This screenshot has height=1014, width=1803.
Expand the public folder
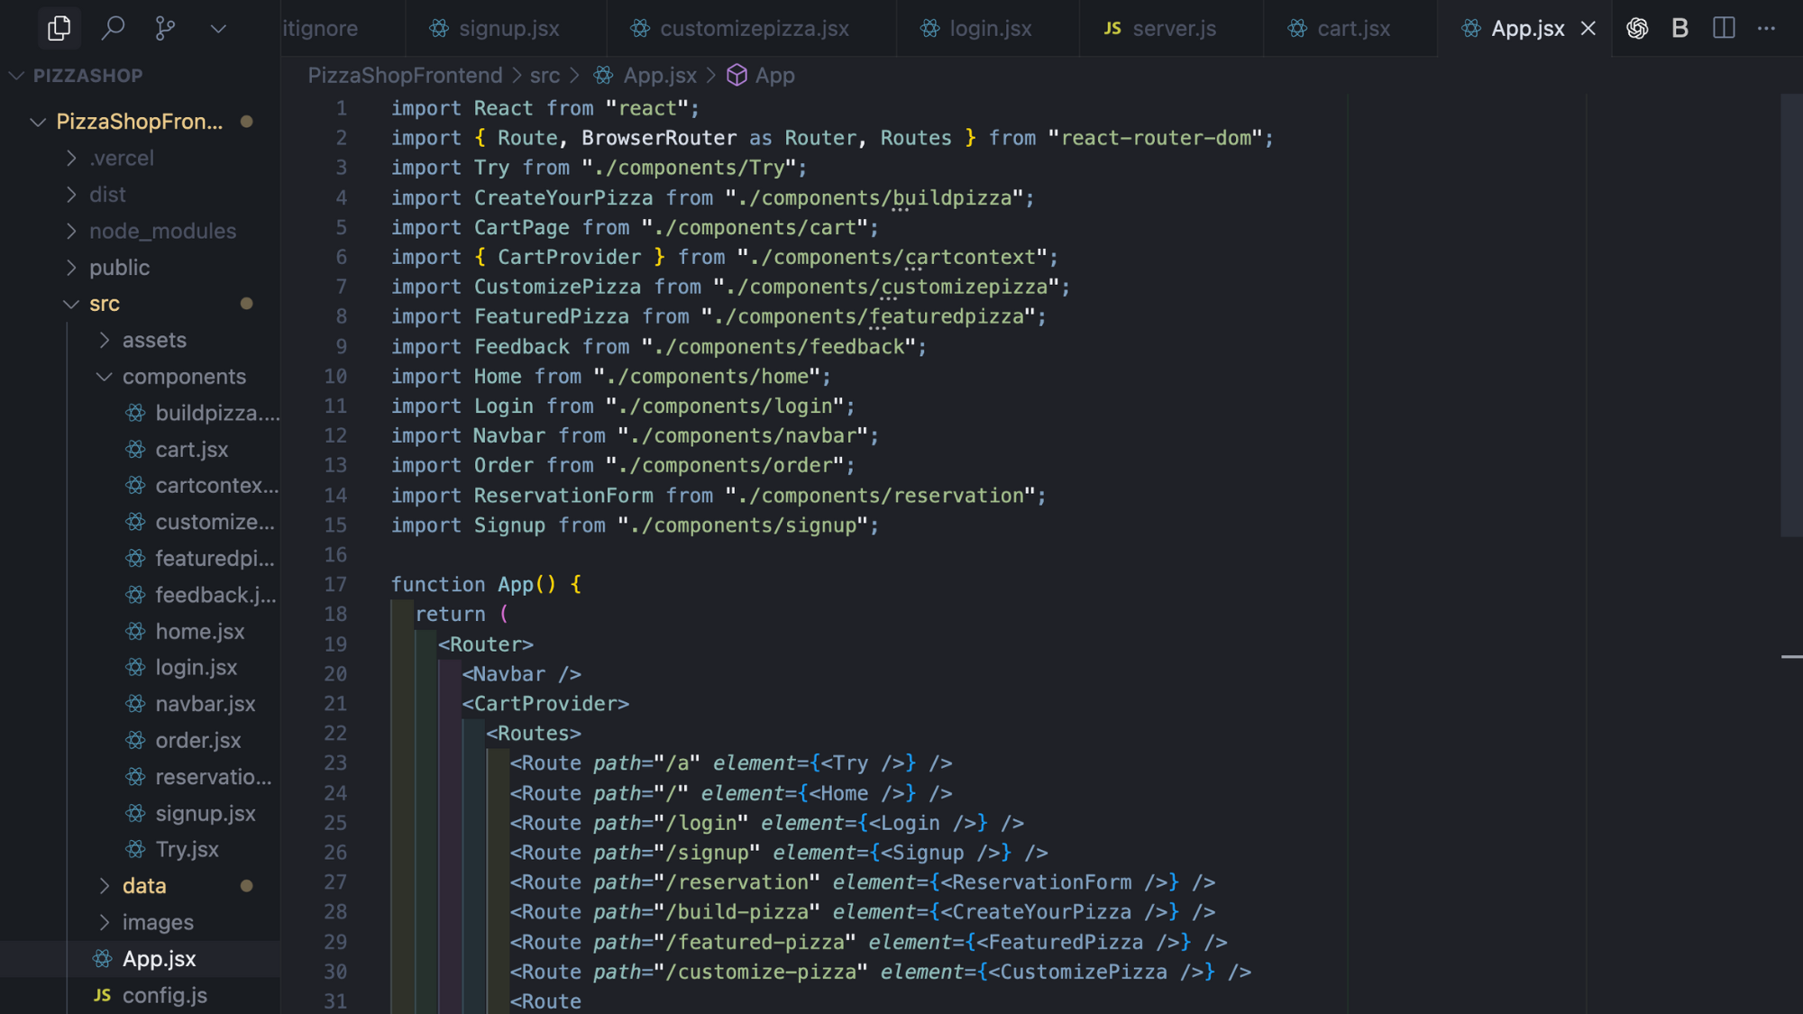click(140, 267)
